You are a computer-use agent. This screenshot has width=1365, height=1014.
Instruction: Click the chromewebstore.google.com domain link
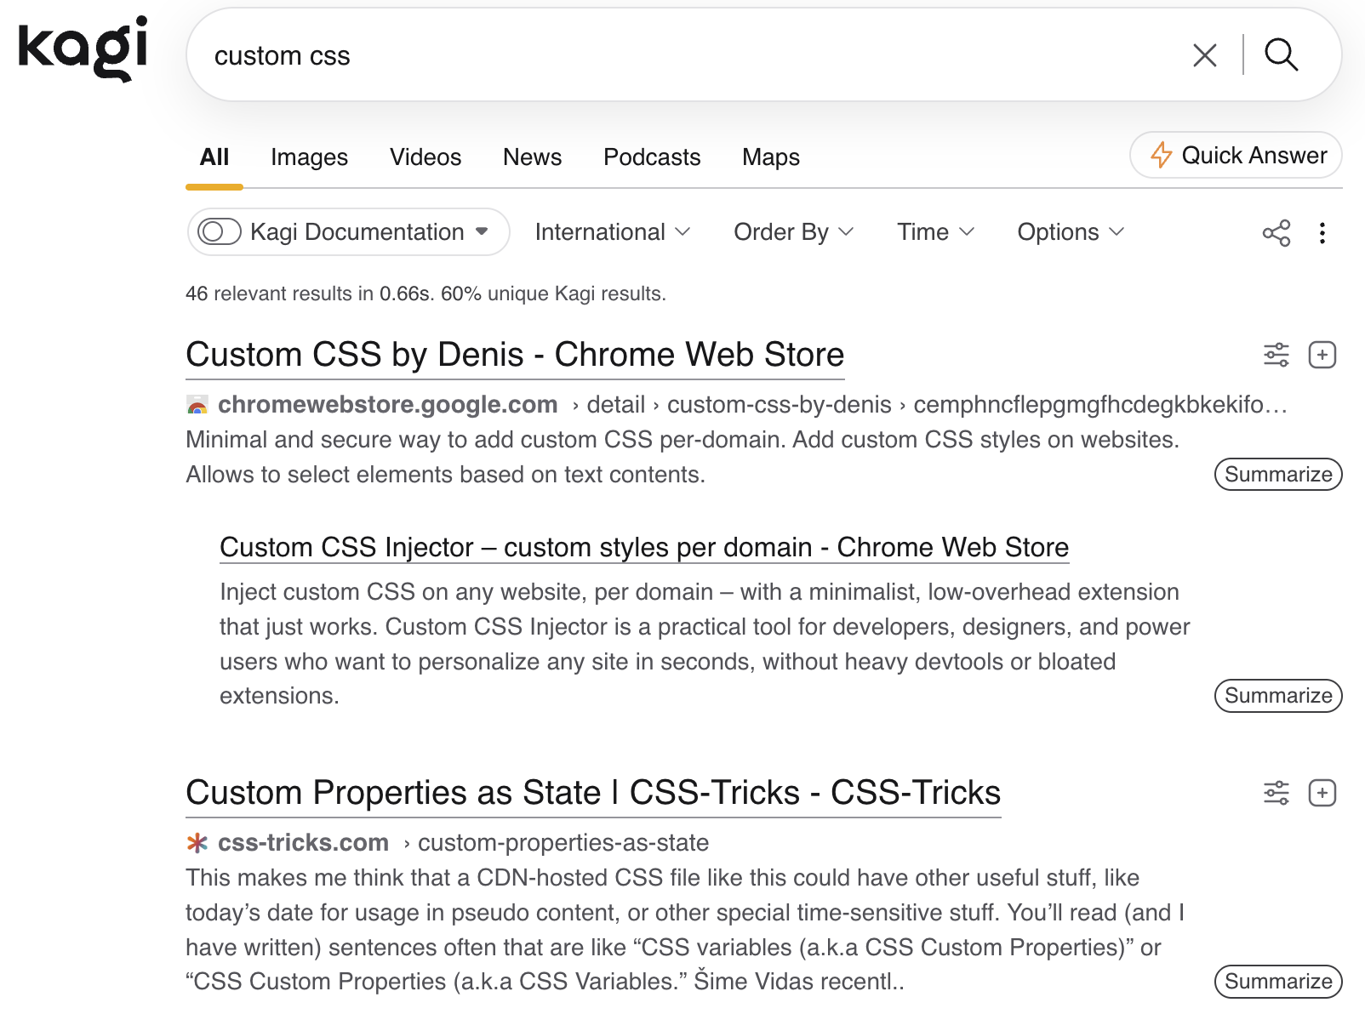tap(387, 405)
